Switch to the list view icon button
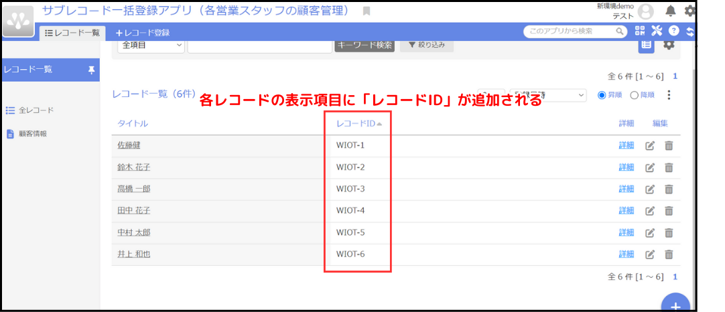The image size is (725, 312). [x=646, y=46]
